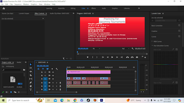
Task: Play the sequence in Program monitor
Action: (112, 57)
